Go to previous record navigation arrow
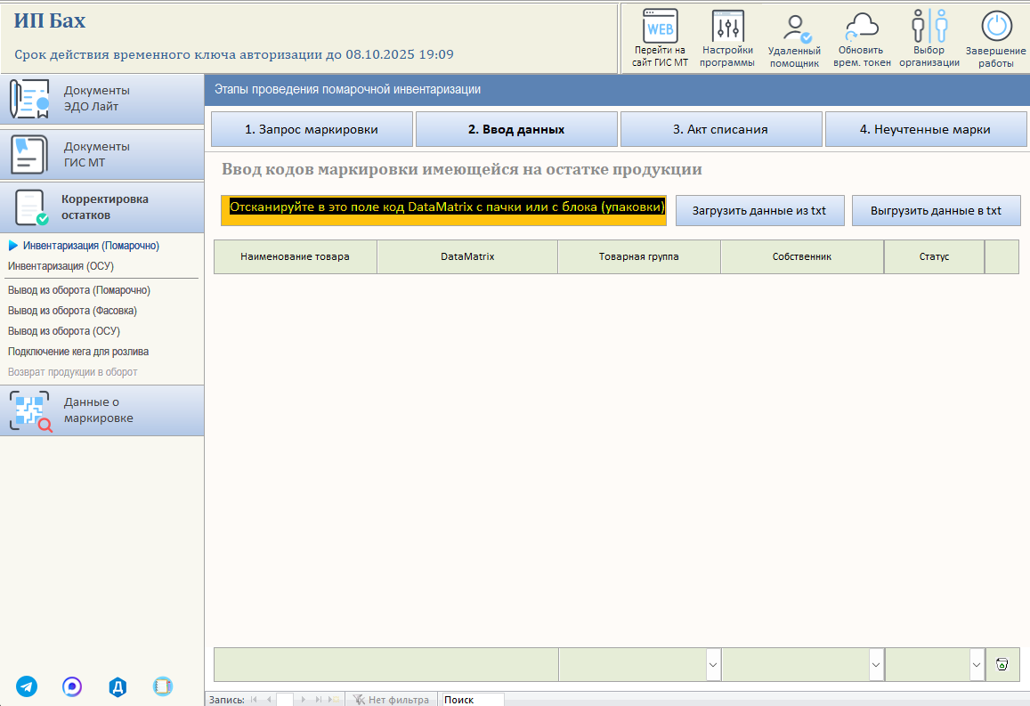The image size is (1030, 706). pos(269,700)
